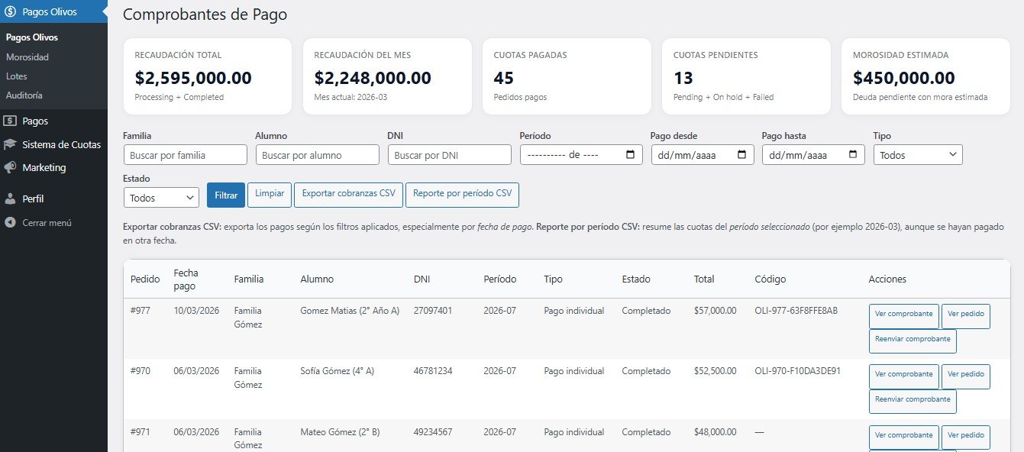Click student Mateo Gómez (2° B)
The image size is (1024, 452).
click(x=340, y=432)
